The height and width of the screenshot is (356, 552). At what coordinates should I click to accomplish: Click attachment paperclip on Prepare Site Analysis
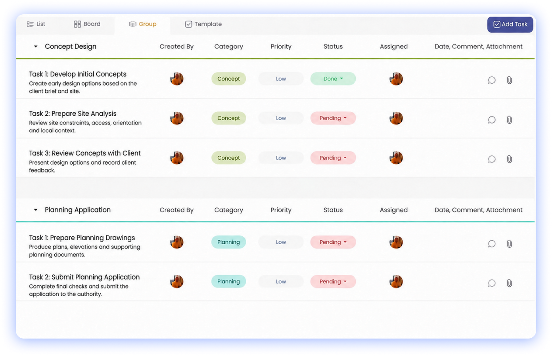pos(510,120)
